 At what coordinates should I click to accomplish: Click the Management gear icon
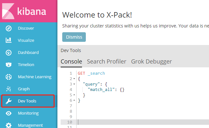(x=9, y=125)
